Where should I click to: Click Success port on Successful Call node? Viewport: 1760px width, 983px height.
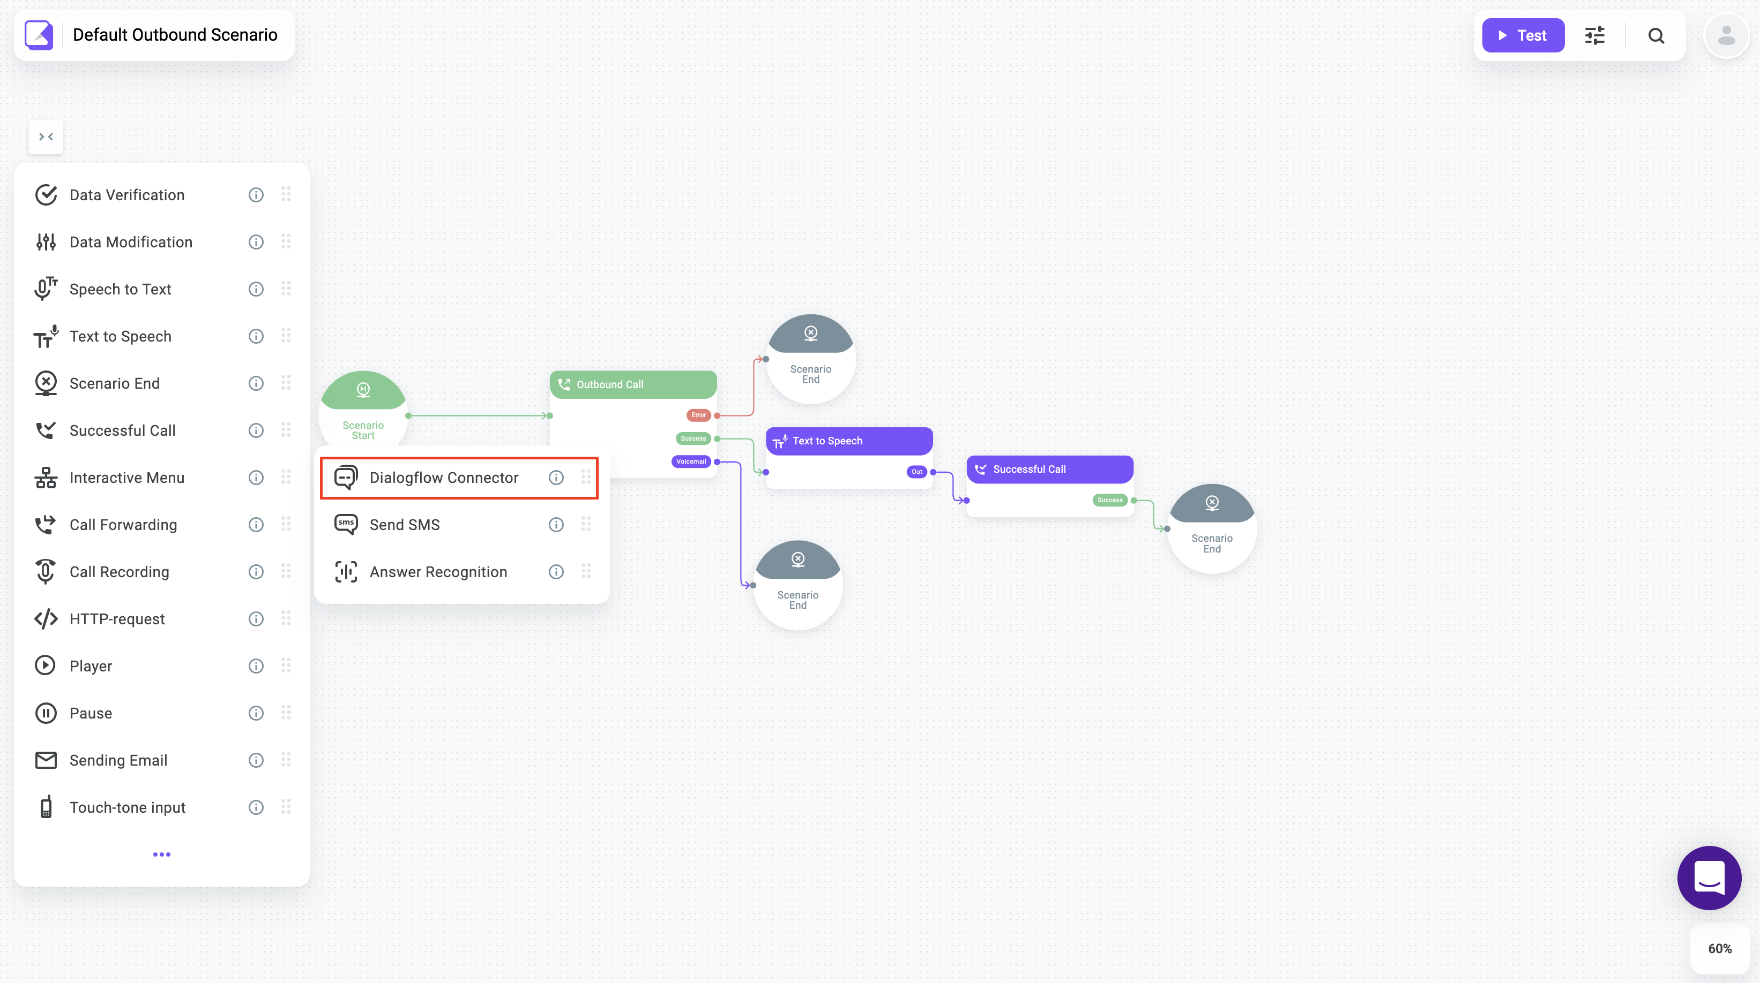[1109, 501]
